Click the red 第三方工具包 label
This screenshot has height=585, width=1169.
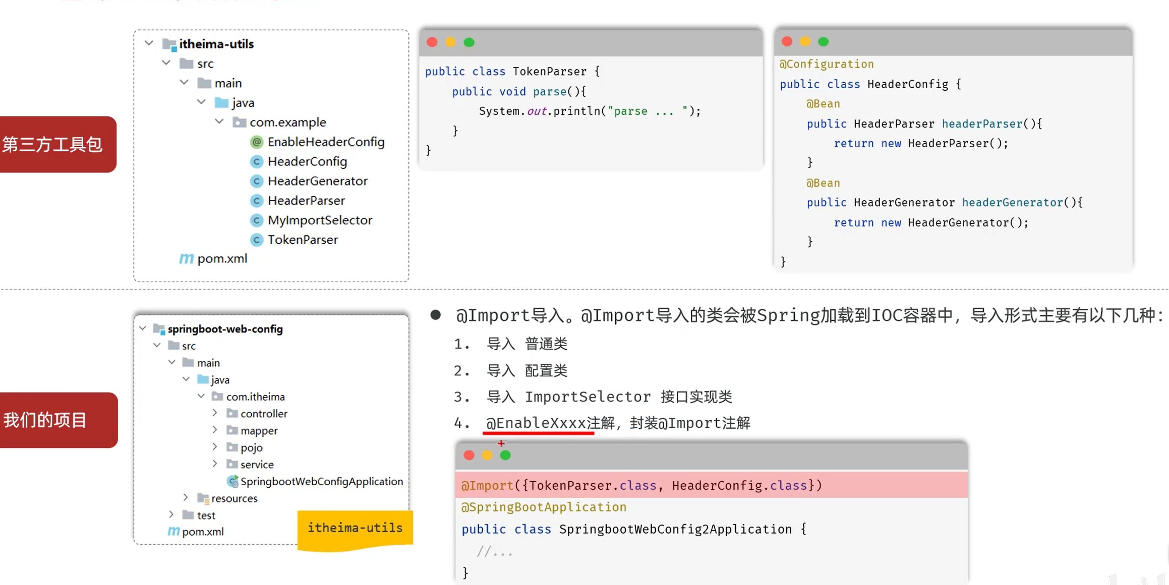point(57,145)
